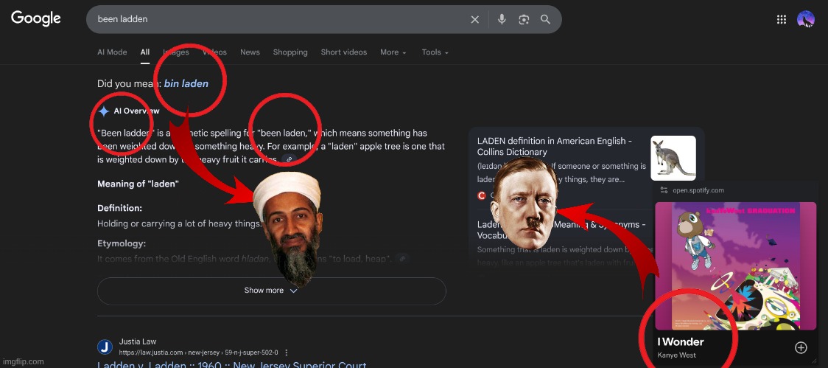The image size is (828, 368).
Task: Click the Google logo
Action: (35, 18)
